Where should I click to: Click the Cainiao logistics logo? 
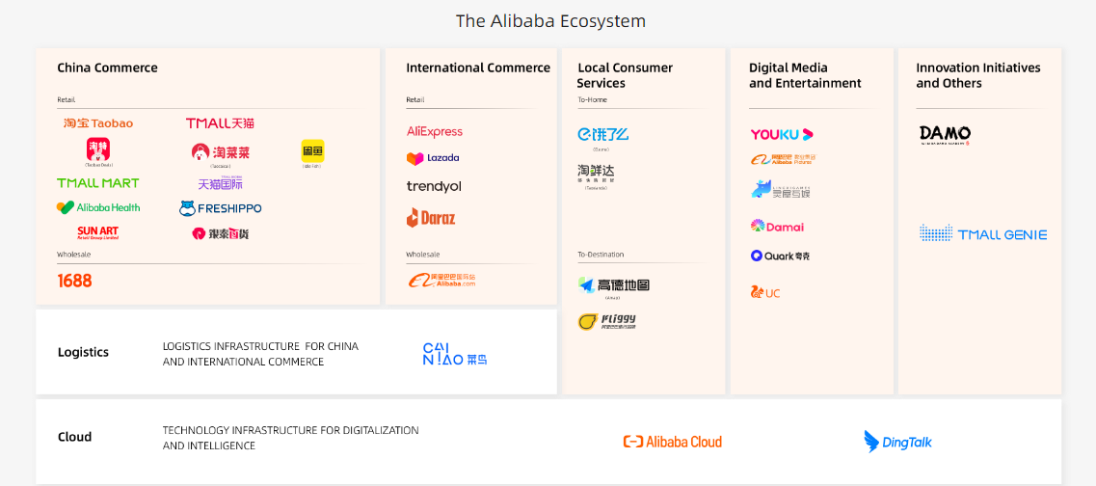pyautogui.click(x=455, y=354)
